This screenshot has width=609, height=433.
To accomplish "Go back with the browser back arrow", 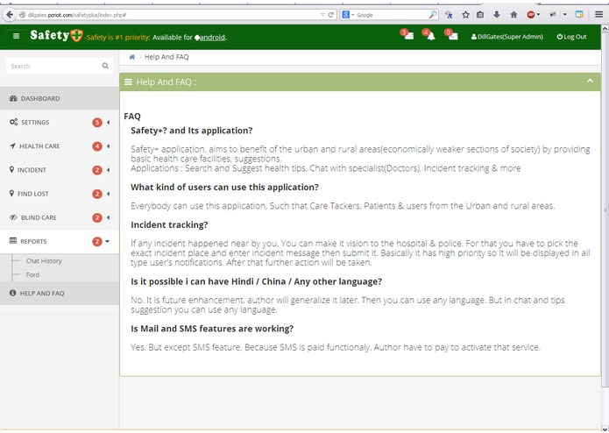I will [x=9, y=15].
